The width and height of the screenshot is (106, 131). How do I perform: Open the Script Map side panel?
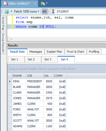[3, 24]
